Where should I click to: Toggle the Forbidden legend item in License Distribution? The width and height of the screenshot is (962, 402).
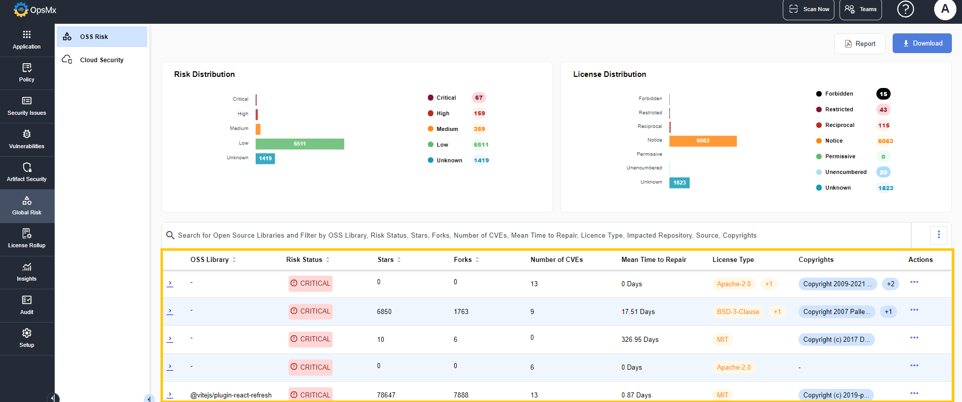(838, 94)
